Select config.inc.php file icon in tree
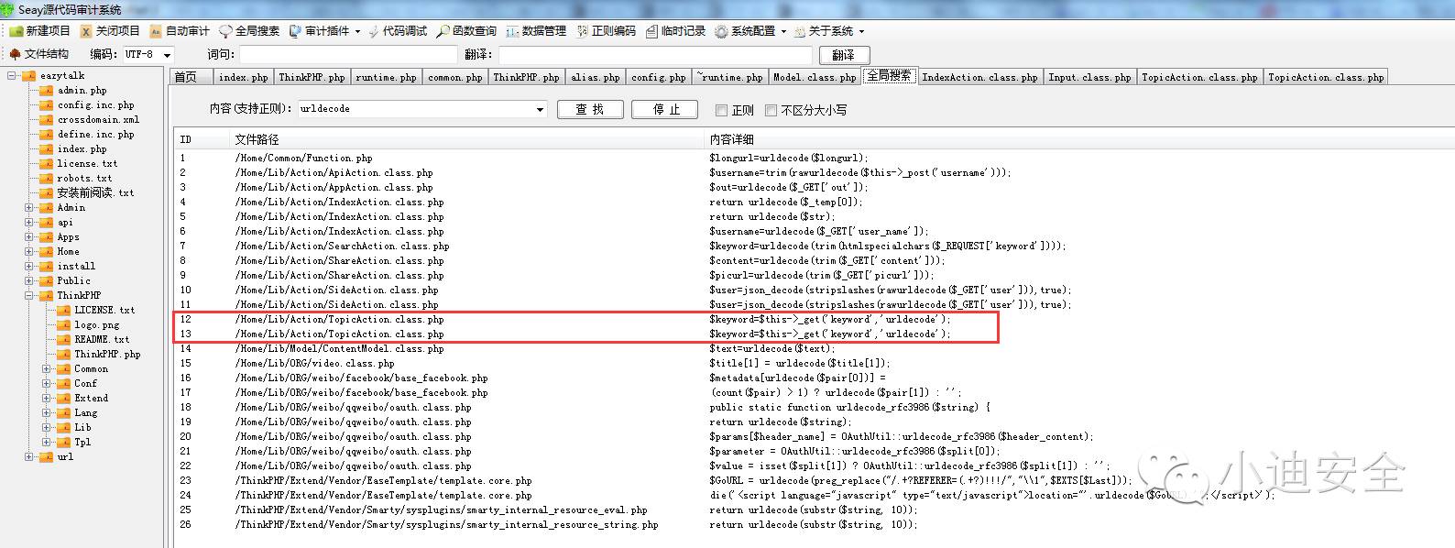Viewport: 1455px width, 548px height. pyautogui.click(x=46, y=105)
